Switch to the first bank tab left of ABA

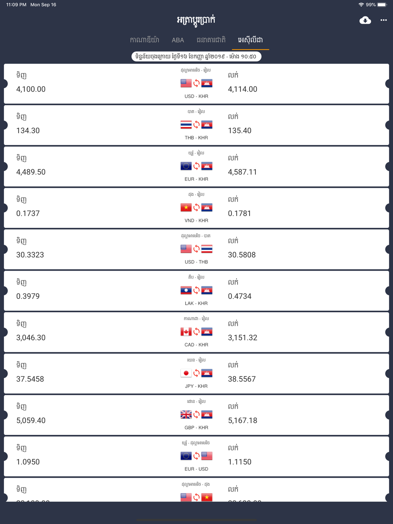point(145,40)
